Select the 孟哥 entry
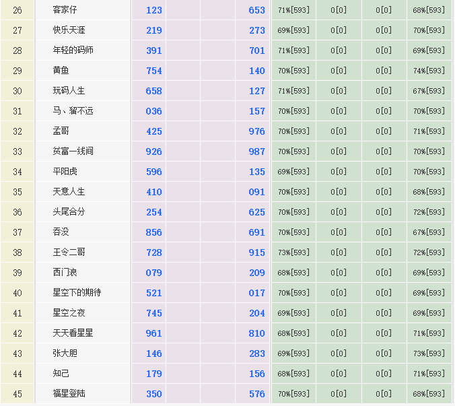 pos(61,131)
